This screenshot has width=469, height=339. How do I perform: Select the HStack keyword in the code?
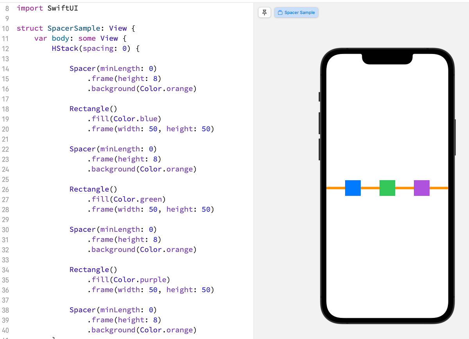pos(65,48)
